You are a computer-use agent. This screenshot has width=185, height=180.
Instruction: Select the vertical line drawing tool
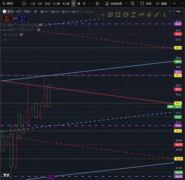(164, 15)
